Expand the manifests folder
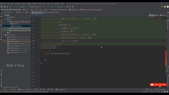169x95 pixels. [6, 17]
